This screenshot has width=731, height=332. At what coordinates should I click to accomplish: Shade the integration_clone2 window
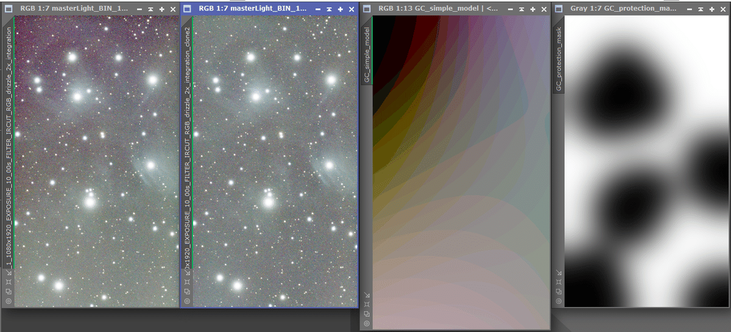(328, 9)
